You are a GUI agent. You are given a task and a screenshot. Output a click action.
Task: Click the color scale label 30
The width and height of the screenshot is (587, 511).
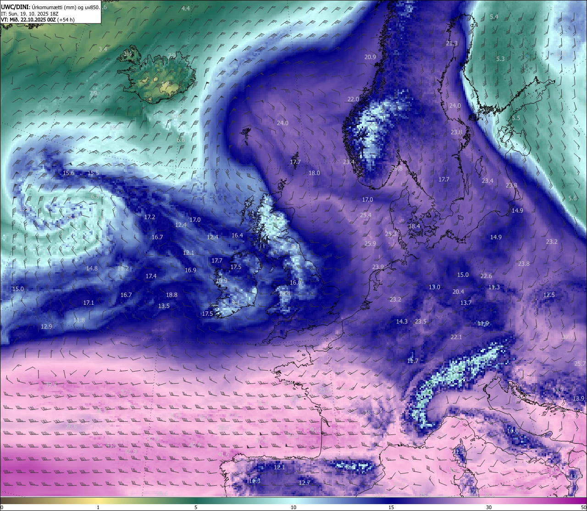(x=489, y=507)
